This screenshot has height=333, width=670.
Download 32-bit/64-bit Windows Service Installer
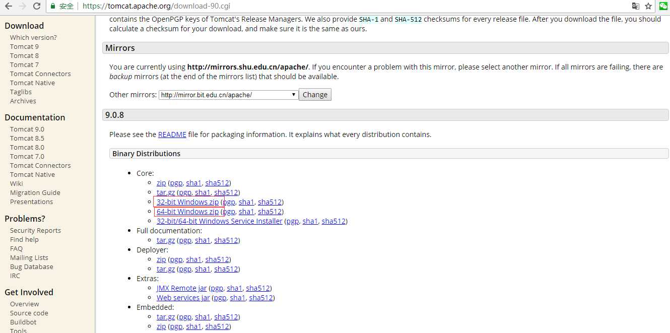(x=219, y=221)
